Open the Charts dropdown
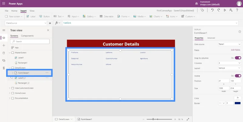 (156, 16)
